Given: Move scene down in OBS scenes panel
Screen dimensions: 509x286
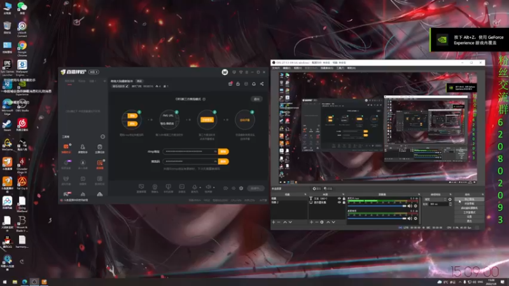Looking at the screenshot, I should (x=290, y=222).
